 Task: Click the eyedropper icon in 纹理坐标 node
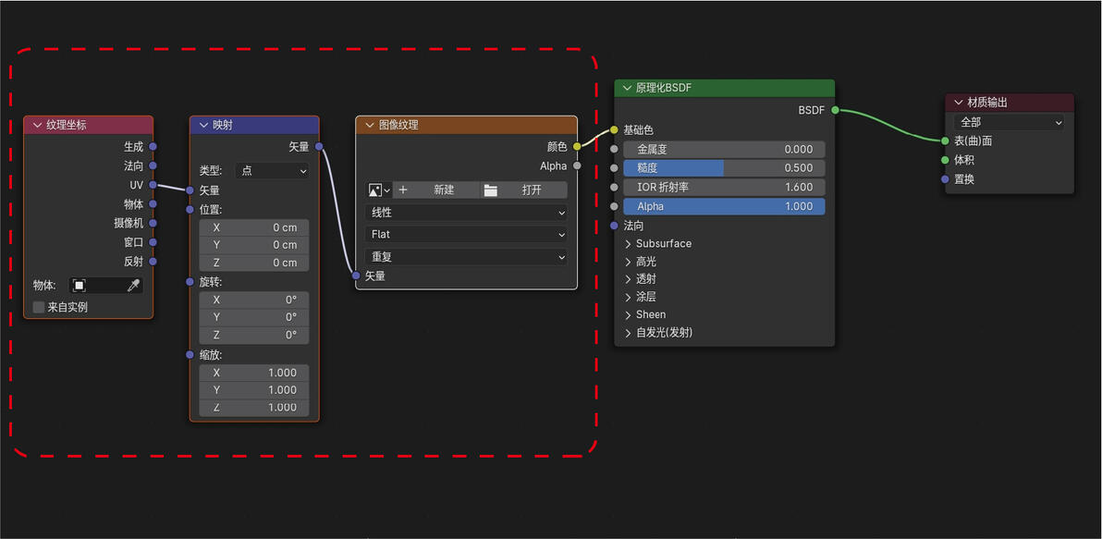[133, 286]
